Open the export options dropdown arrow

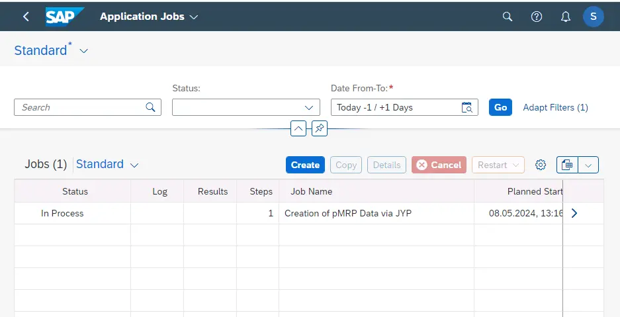point(588,165)
